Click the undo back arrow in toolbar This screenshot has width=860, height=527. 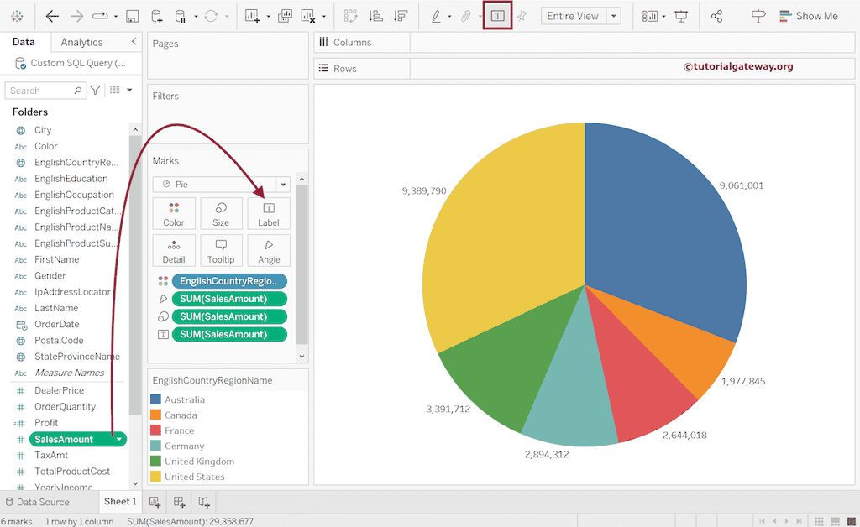52,16
